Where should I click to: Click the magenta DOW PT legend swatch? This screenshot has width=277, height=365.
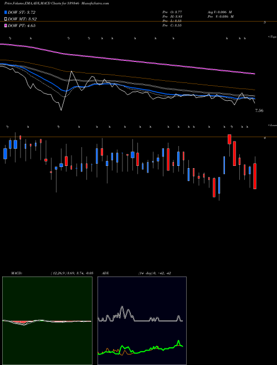pos(6,25)
